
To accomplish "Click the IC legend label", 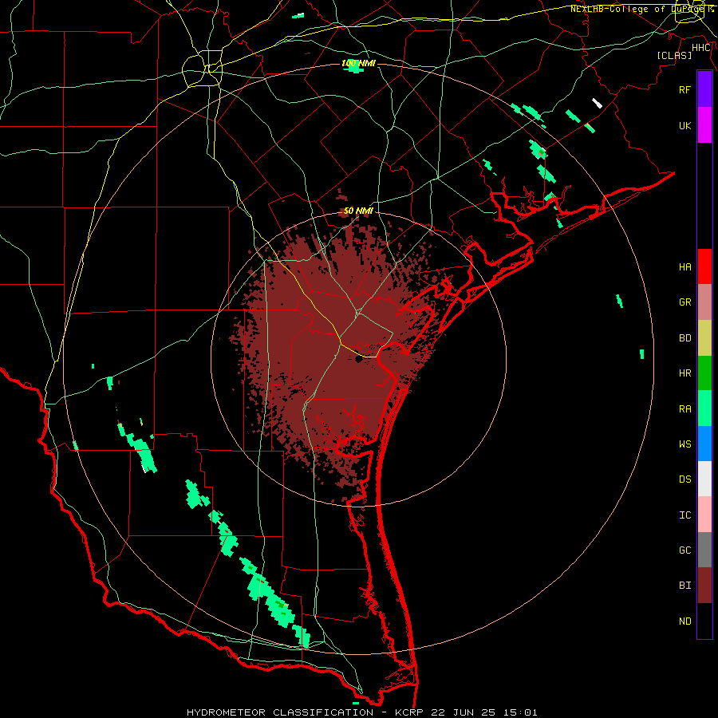I will tap(684, 515).
